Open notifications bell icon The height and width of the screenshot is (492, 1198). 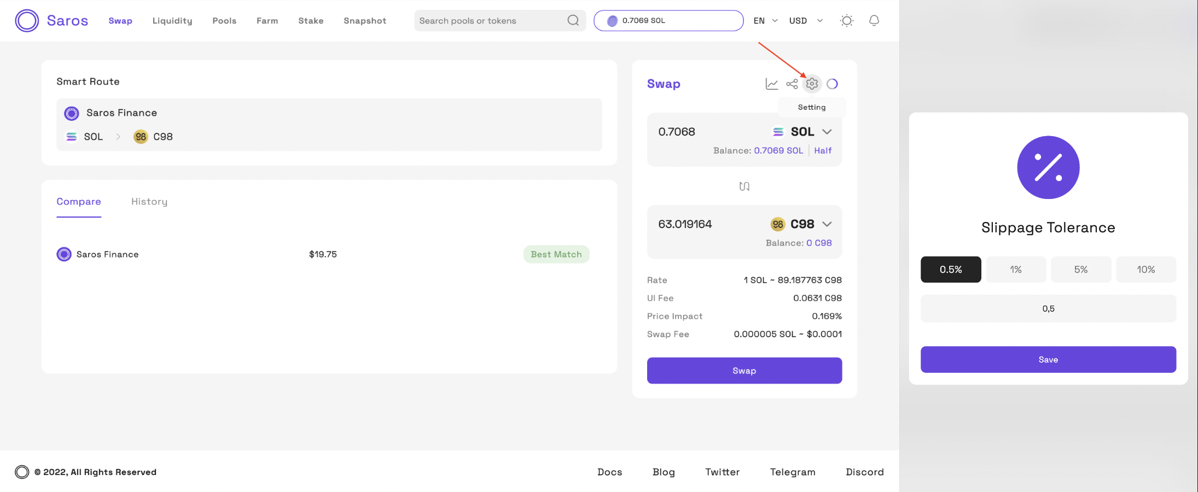pos(874,21)
